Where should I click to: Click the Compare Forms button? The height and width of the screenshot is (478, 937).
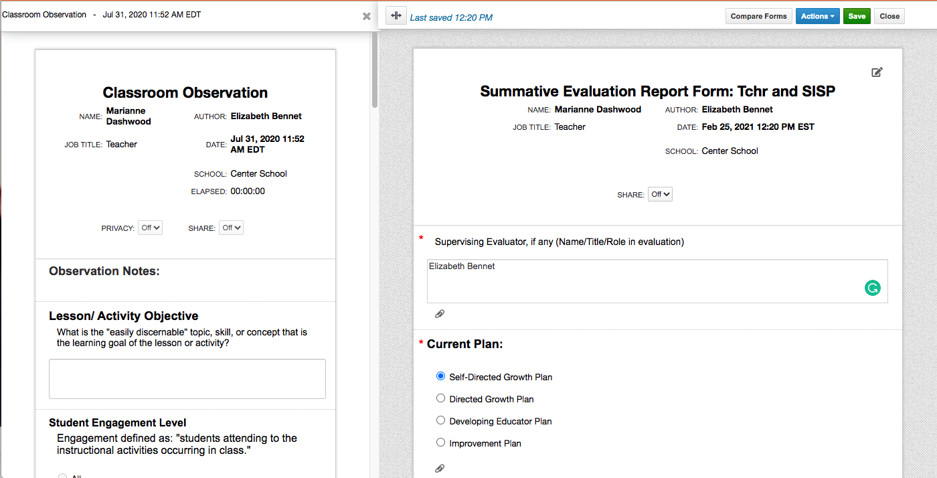[x=758, y=15]
